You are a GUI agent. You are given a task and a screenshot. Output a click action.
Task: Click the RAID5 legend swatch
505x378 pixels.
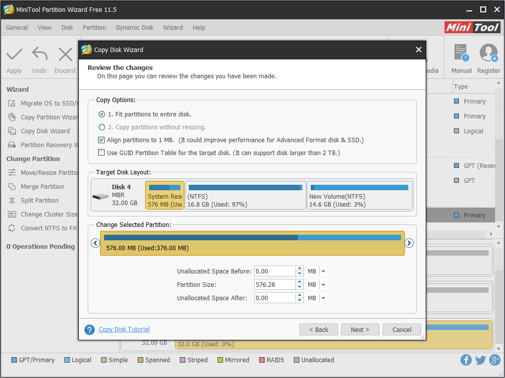click(262, 360)
